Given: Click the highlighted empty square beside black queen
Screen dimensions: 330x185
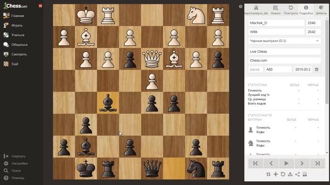Looking at the screenshot, I should (x=174, y=169).
